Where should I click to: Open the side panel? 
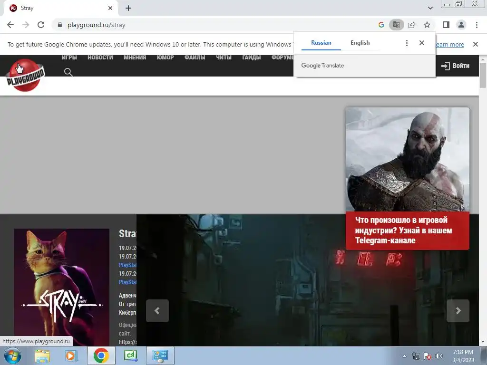(x=446, y=25)
